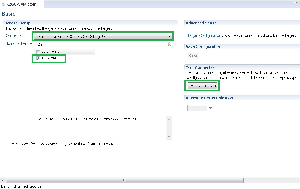This screenshot has width=300, height=189.
Task: Click the Save button under Save Configuration
Action: click(x=192, y=55)
